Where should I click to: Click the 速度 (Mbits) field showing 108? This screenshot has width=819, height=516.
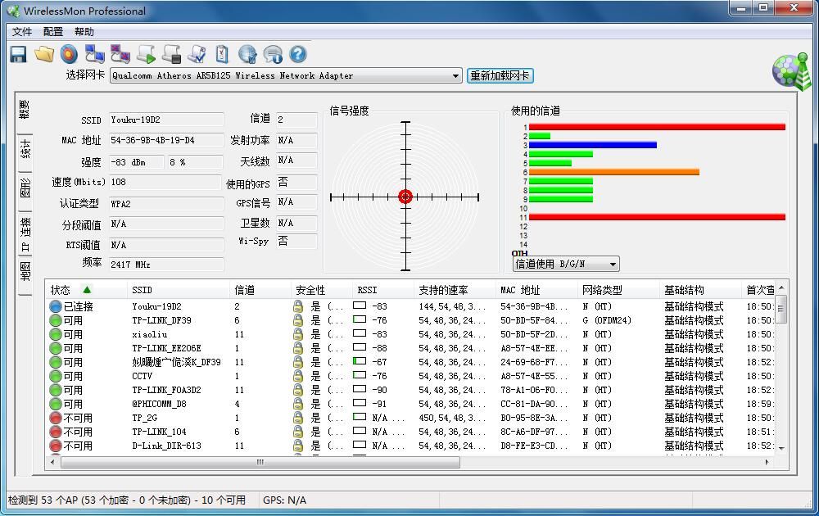pyautogui.click(x=165, y=183)
